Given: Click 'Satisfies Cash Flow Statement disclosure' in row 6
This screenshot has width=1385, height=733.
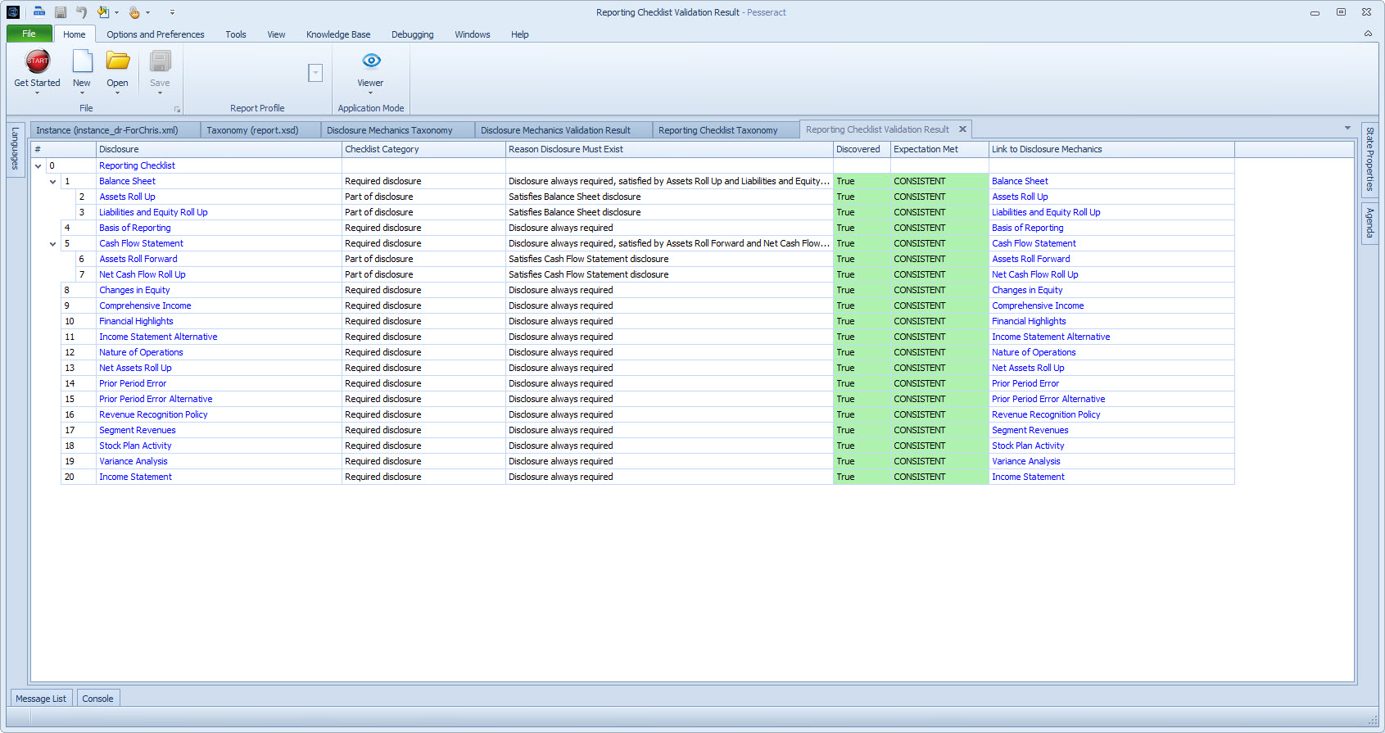Looking at the screenshot, I should [x=588, y=259].
